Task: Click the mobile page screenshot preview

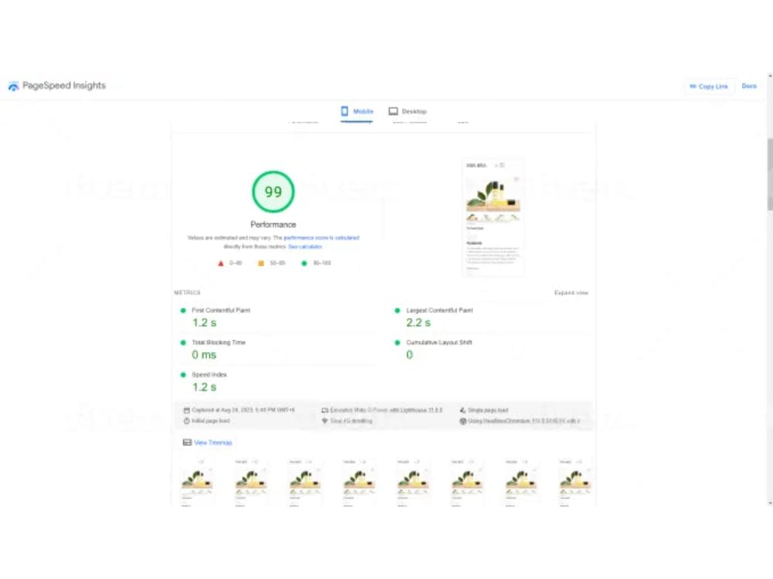Action: [492, 218]
